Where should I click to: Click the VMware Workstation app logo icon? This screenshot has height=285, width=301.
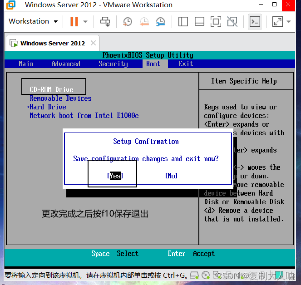(x=11, y=5)
